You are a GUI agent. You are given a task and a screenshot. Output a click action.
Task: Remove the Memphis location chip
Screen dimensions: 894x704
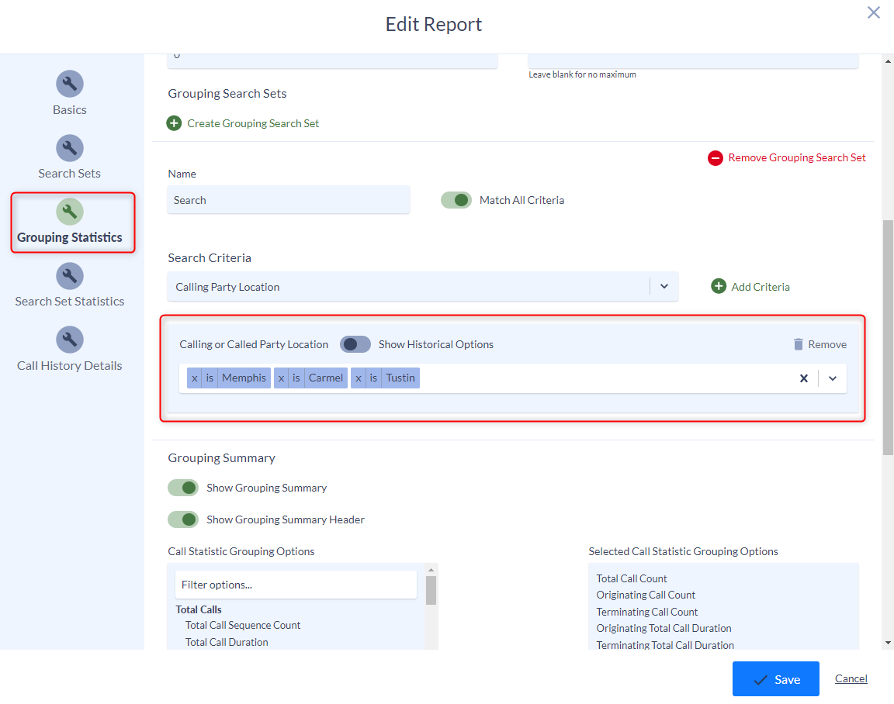point(195,378)
